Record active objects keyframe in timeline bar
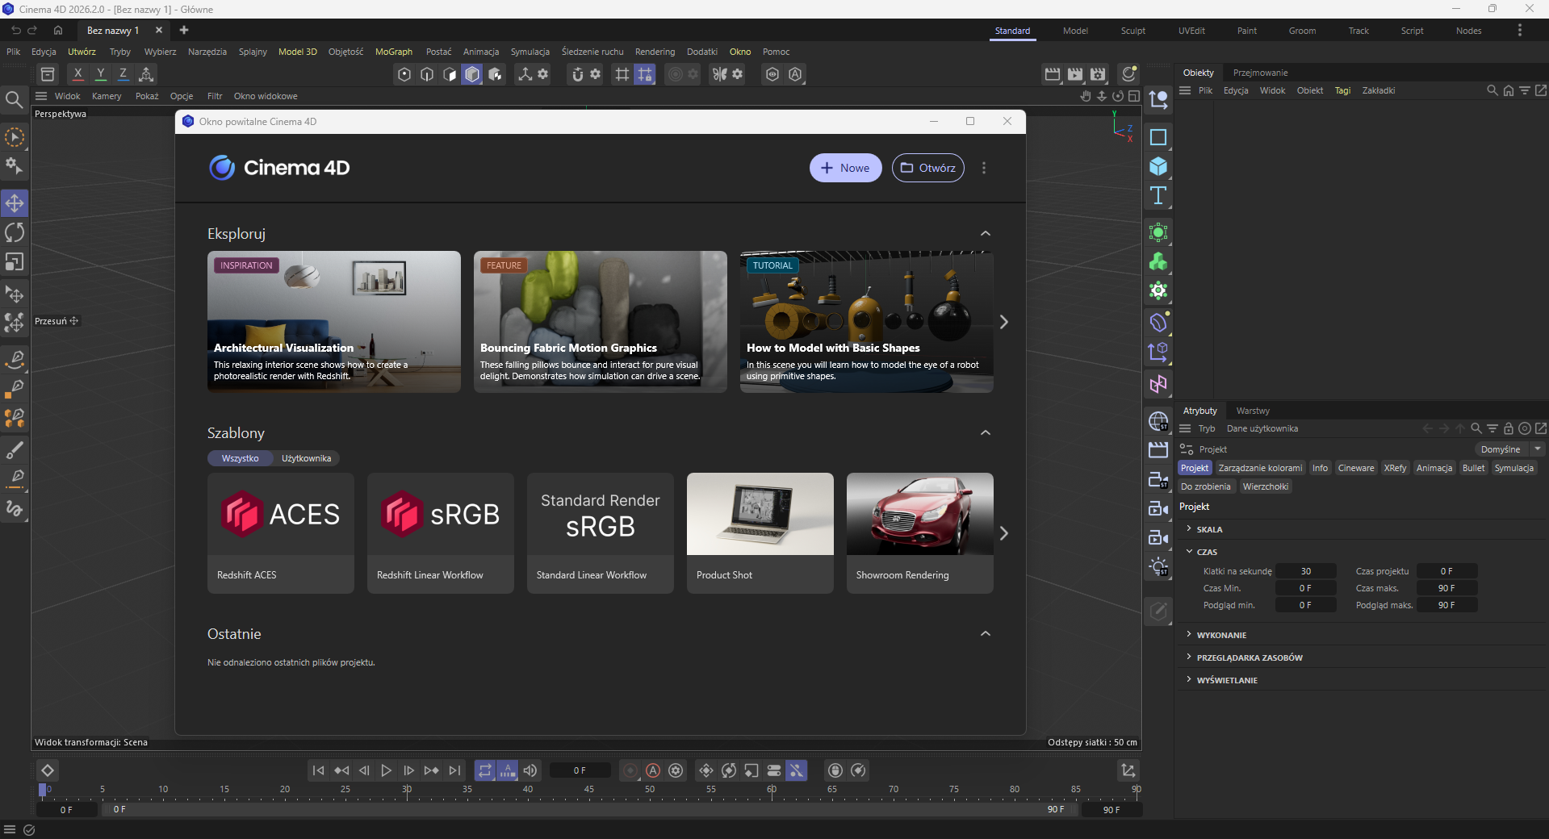This screenshot has height=839, width=1549. coord(630,770)
